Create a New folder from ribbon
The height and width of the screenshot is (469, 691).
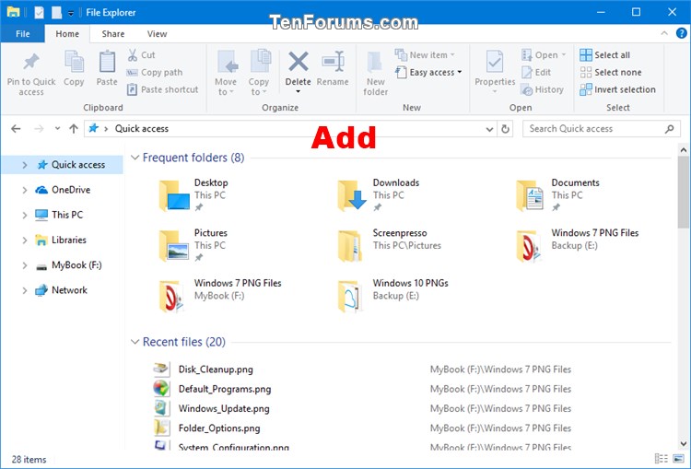[x=376, y=73]
